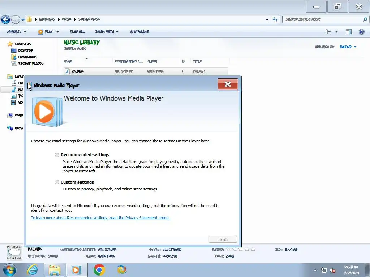Set the rating to one star
Screen dimensions: 370x277
pos(228,249)
